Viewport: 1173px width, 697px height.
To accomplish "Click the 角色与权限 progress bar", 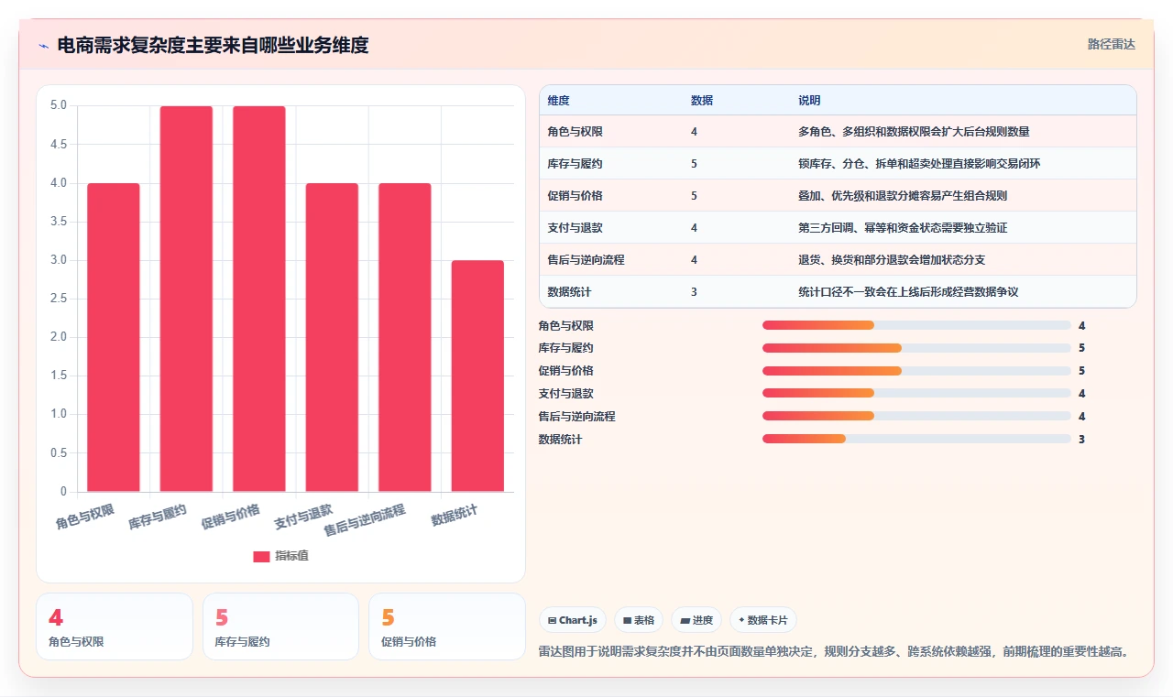I will click(x=916, y=325).
